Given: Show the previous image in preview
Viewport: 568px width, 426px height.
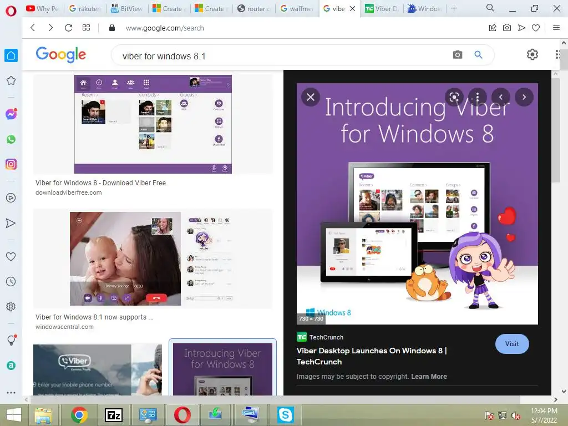Looking at the screenshot, I should [501, 97].
